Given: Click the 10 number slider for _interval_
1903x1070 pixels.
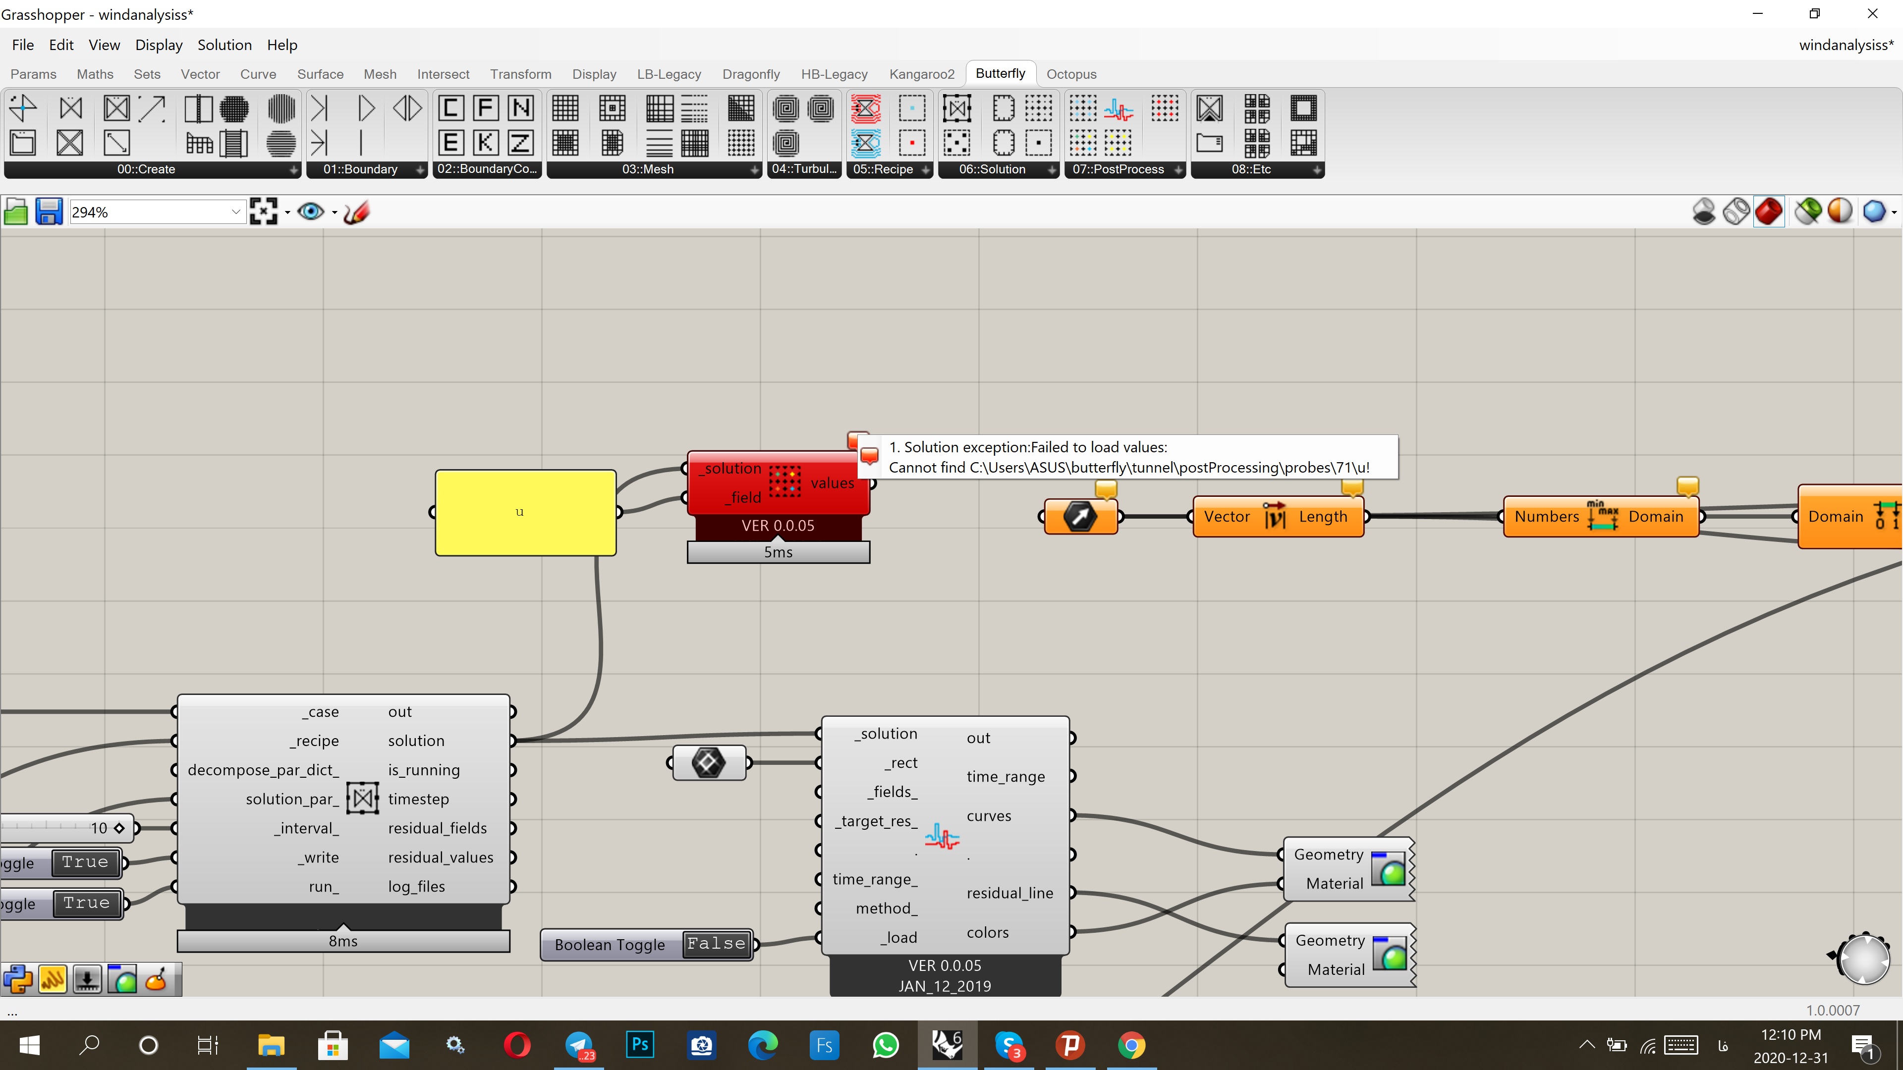Looking at the screenshot, I should tap(66, 828).
